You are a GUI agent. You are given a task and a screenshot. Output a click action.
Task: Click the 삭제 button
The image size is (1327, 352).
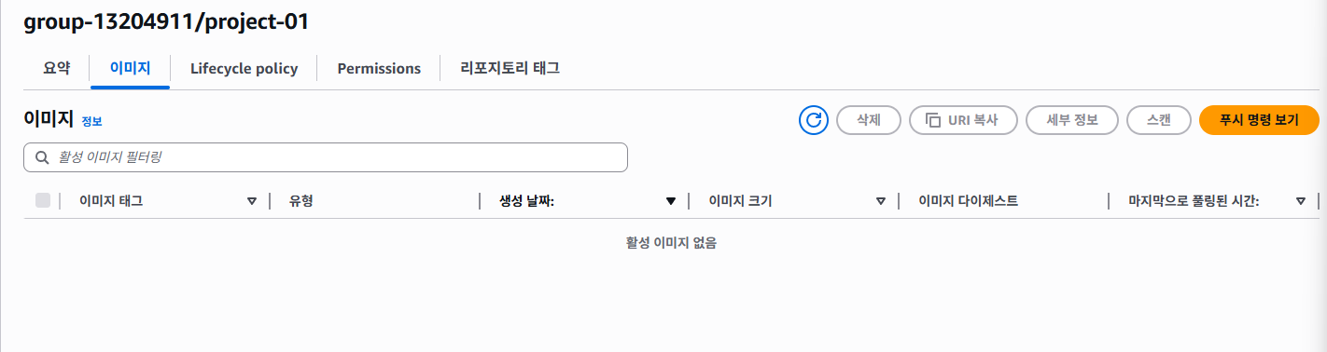pos(868,120)
